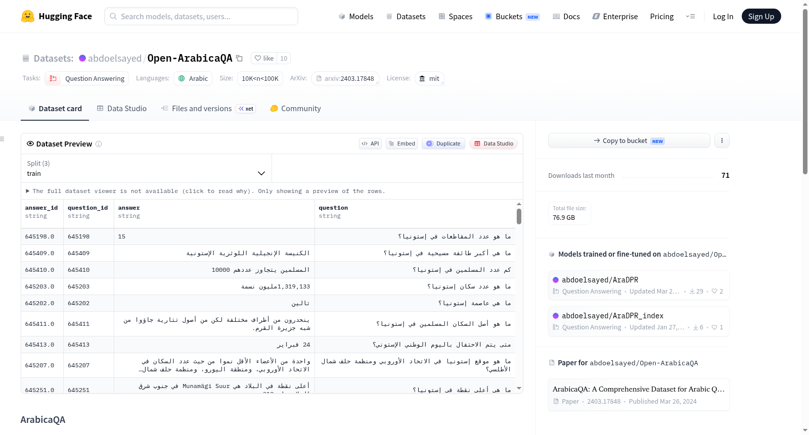Screen dimensions: 809x435
Task: Open Docs in top navigation
Action: 566,16
